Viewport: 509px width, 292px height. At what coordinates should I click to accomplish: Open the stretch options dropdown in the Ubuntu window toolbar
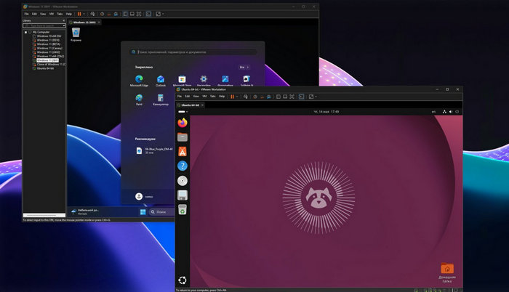(316, 97)
